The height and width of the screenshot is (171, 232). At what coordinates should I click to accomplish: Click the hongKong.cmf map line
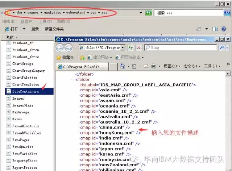(110, 133)
